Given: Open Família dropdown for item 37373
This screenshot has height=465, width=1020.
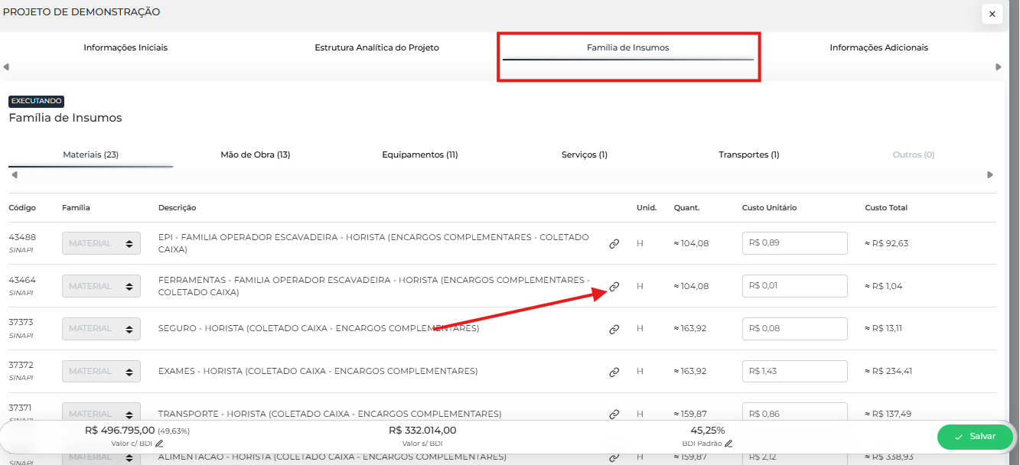Looking at the screenshot, I should 101,329.
